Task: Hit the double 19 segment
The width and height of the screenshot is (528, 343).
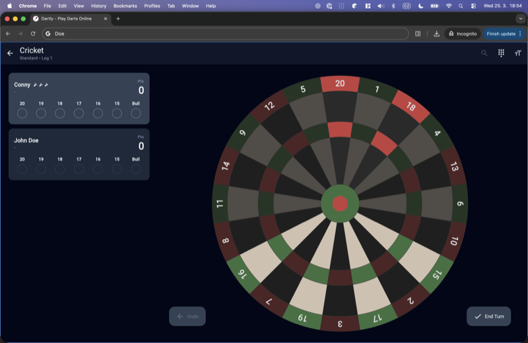Action: click(303, 318)
